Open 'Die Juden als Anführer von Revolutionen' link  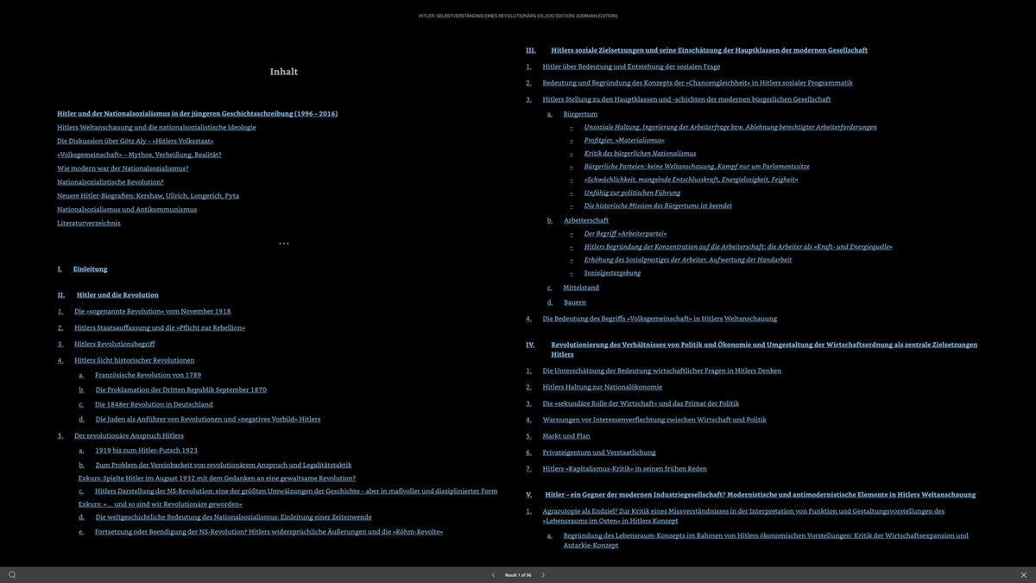pos(208,419)
